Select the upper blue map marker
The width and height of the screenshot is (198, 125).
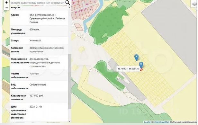tap(136, 58)
